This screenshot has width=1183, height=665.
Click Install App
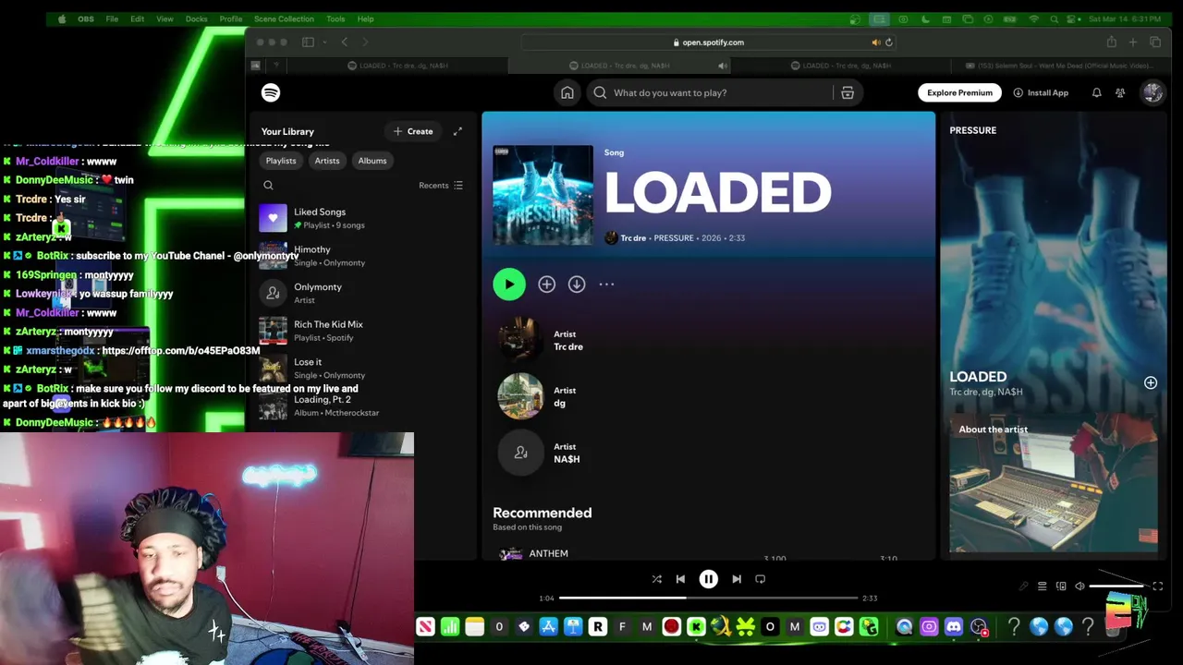pyautogui.click(x=1041, y=92)
